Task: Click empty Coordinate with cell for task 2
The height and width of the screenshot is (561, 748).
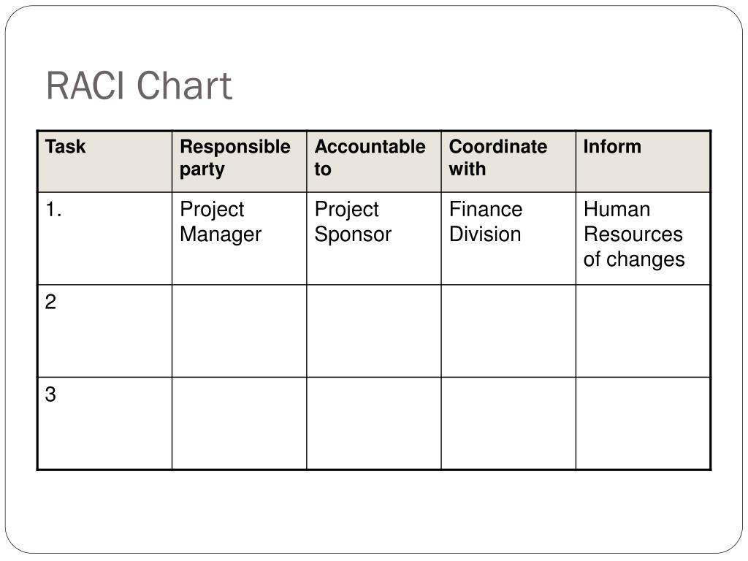Action: (508, 331)
